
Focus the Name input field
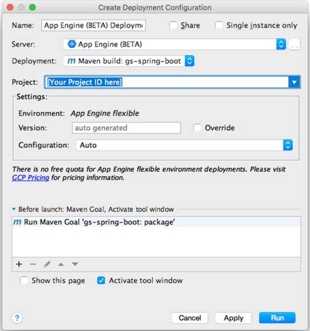click(x=94, y=26)
